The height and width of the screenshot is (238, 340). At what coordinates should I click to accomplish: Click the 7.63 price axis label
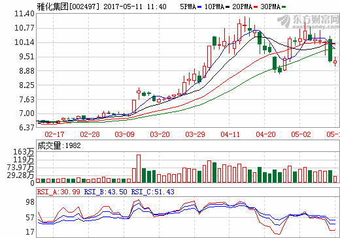coord(27,100)
